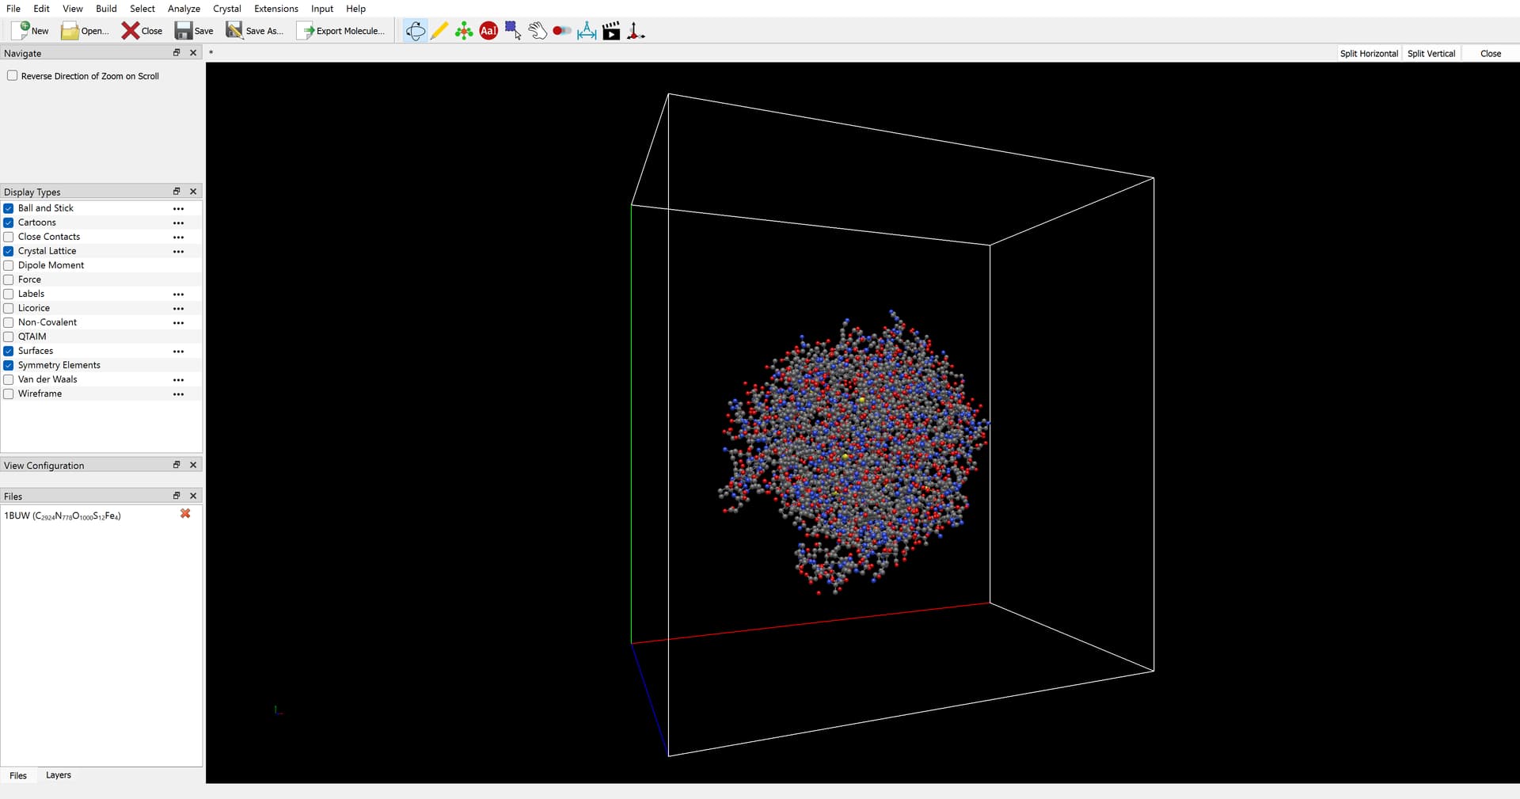Open the Crystal menu
This screenshot has height=799, width=1520.
pyautogui.click(x=226, y=9)
